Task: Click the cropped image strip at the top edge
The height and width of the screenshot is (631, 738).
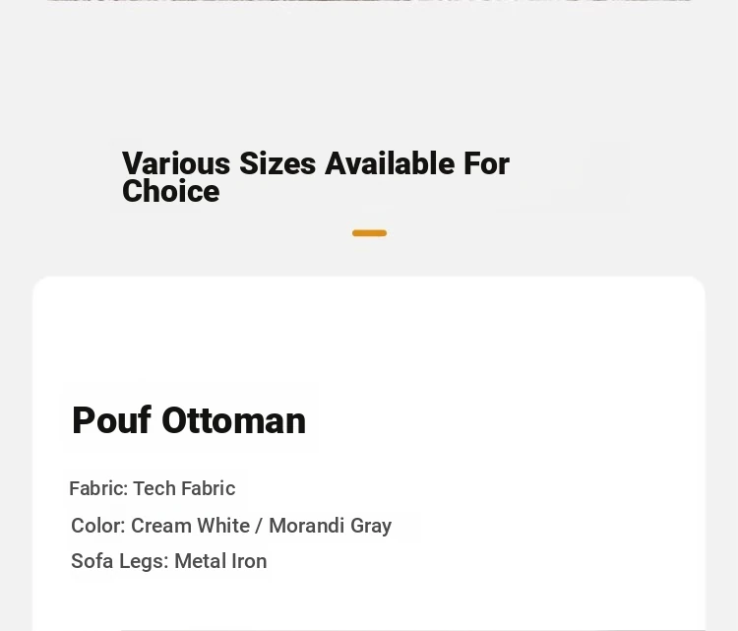Action: click(x=369, y=1)
